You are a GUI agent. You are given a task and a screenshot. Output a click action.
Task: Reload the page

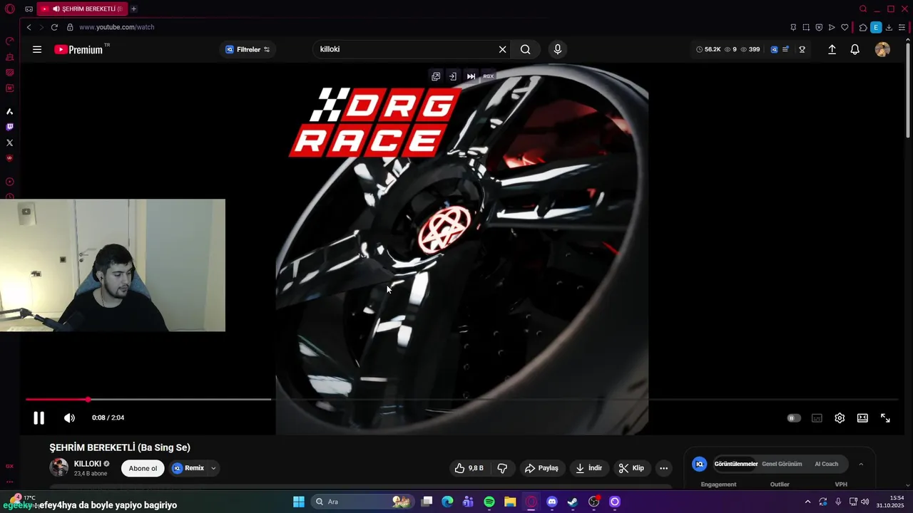pyautogui.click(x=54, y=27)
